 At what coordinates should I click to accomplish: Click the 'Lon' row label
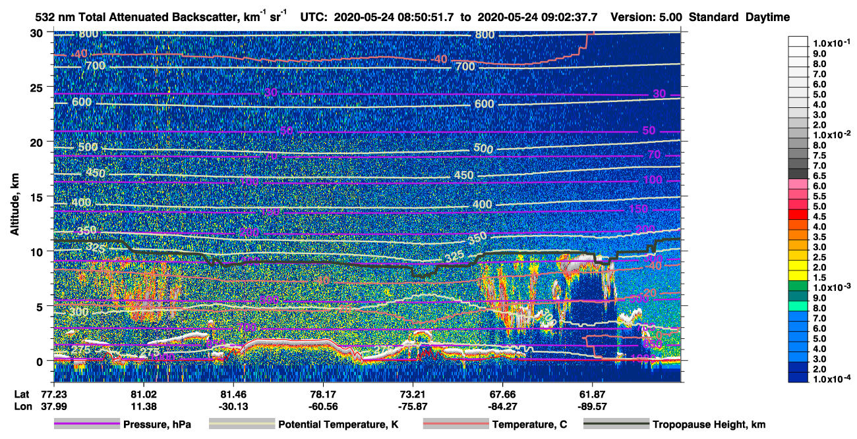click(x=22, y=406)
